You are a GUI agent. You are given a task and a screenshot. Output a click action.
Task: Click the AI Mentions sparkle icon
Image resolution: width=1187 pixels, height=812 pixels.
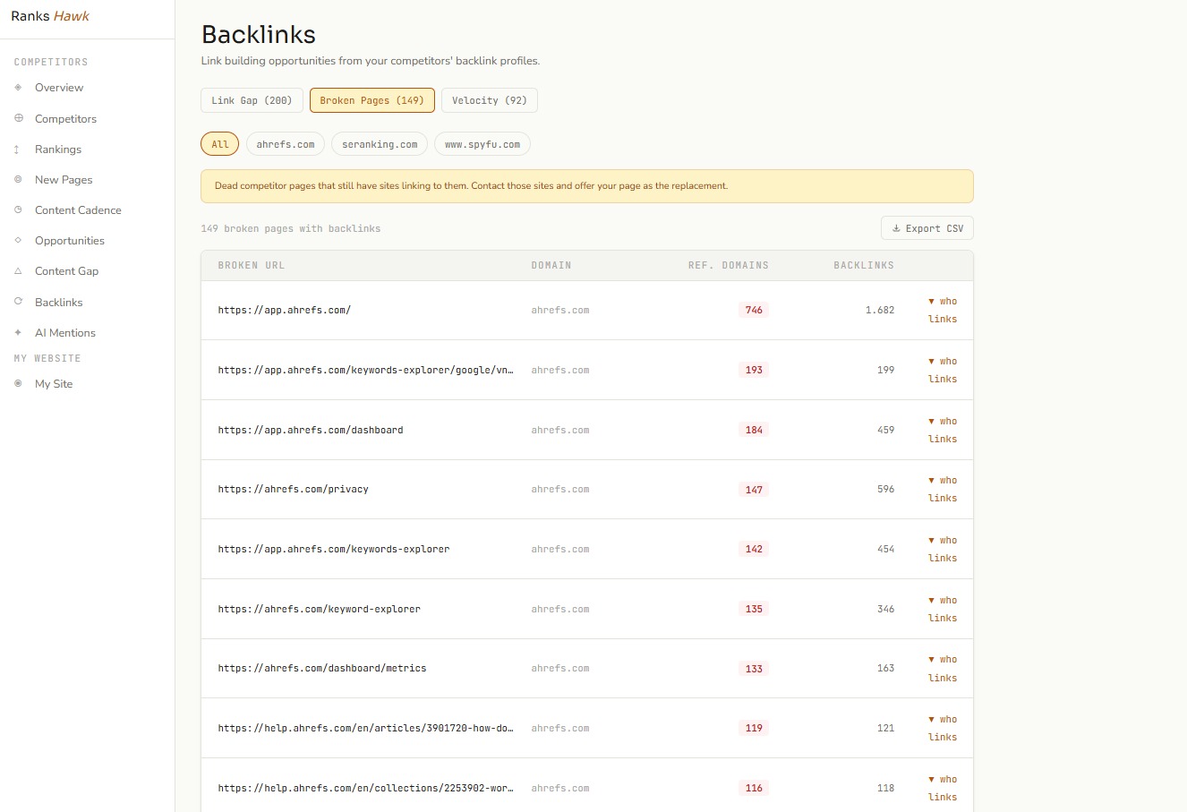point(18,333)
